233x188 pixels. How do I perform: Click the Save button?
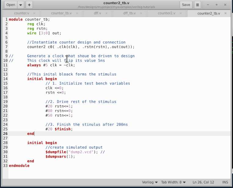click(x=186, y=5)
